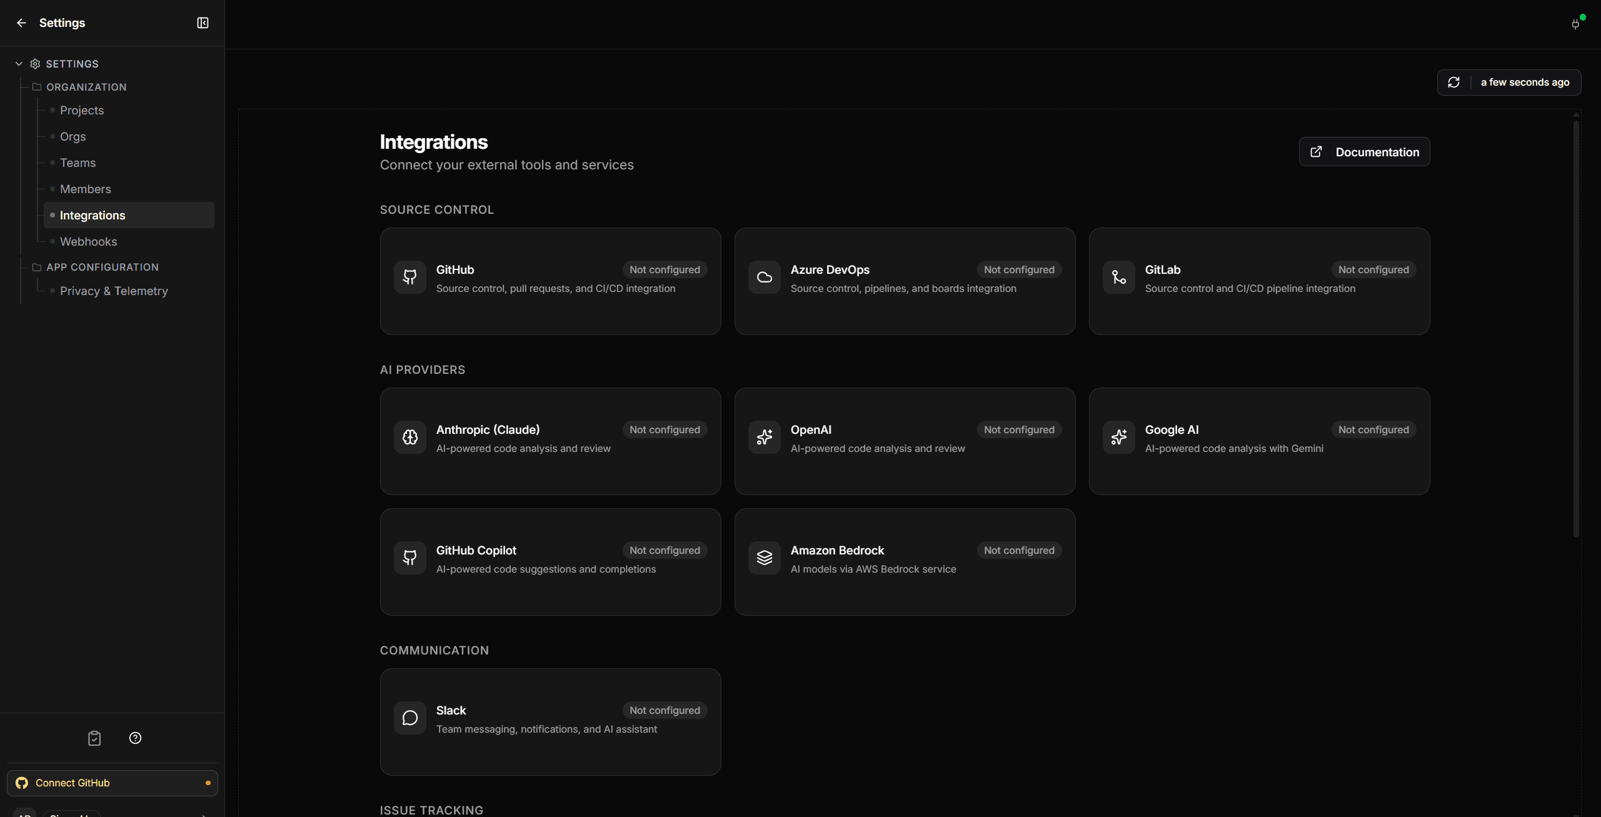Click Amazon Bedrock's 'Not configured' badge

click(x=1019, y=550)
